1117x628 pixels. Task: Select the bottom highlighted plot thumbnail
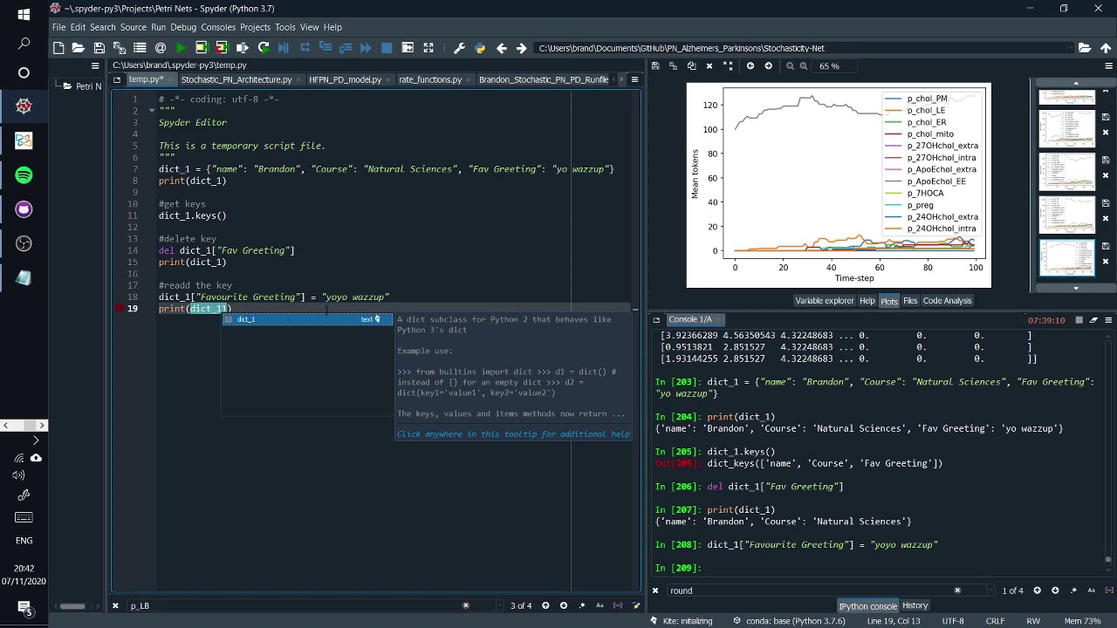1066,258
